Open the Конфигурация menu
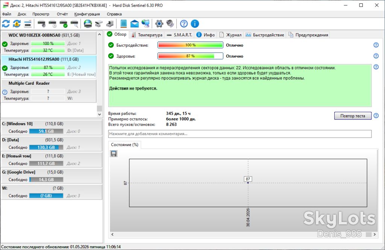This screenshot has width=385, height=250. coord(87,14)
